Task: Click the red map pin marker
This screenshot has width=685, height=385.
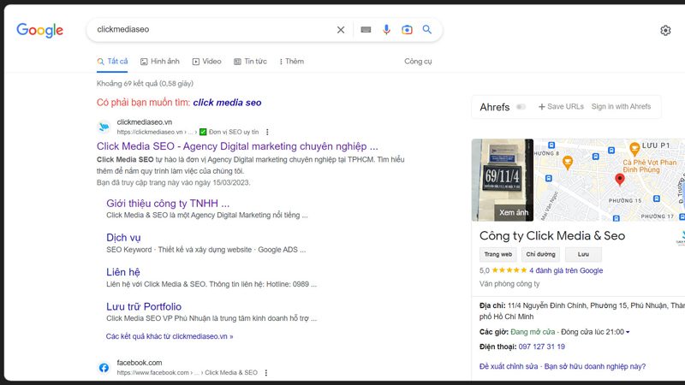Action: point(619,180)
